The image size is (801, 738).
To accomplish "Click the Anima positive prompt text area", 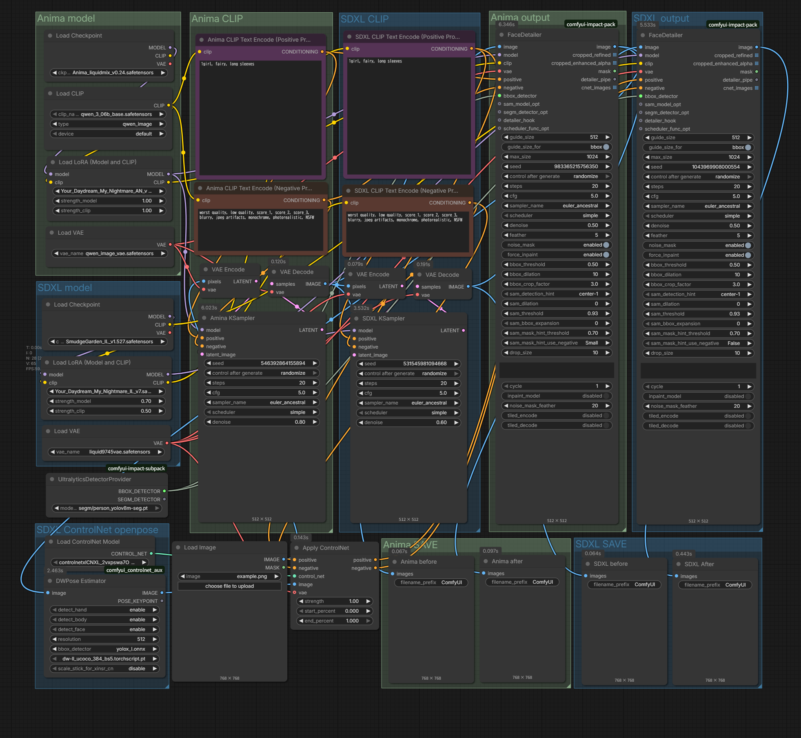I will coord(260,117).
